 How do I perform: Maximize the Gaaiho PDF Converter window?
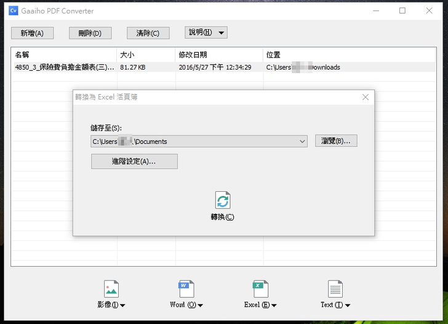click(x=402, y=11)
